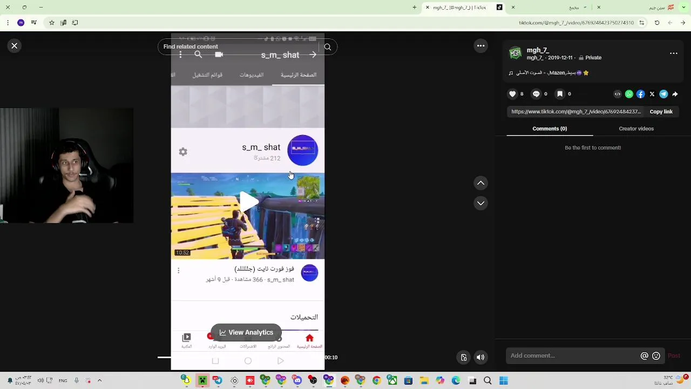
Task: Switch to the Comments (0) tab
Action: point(550,129)
